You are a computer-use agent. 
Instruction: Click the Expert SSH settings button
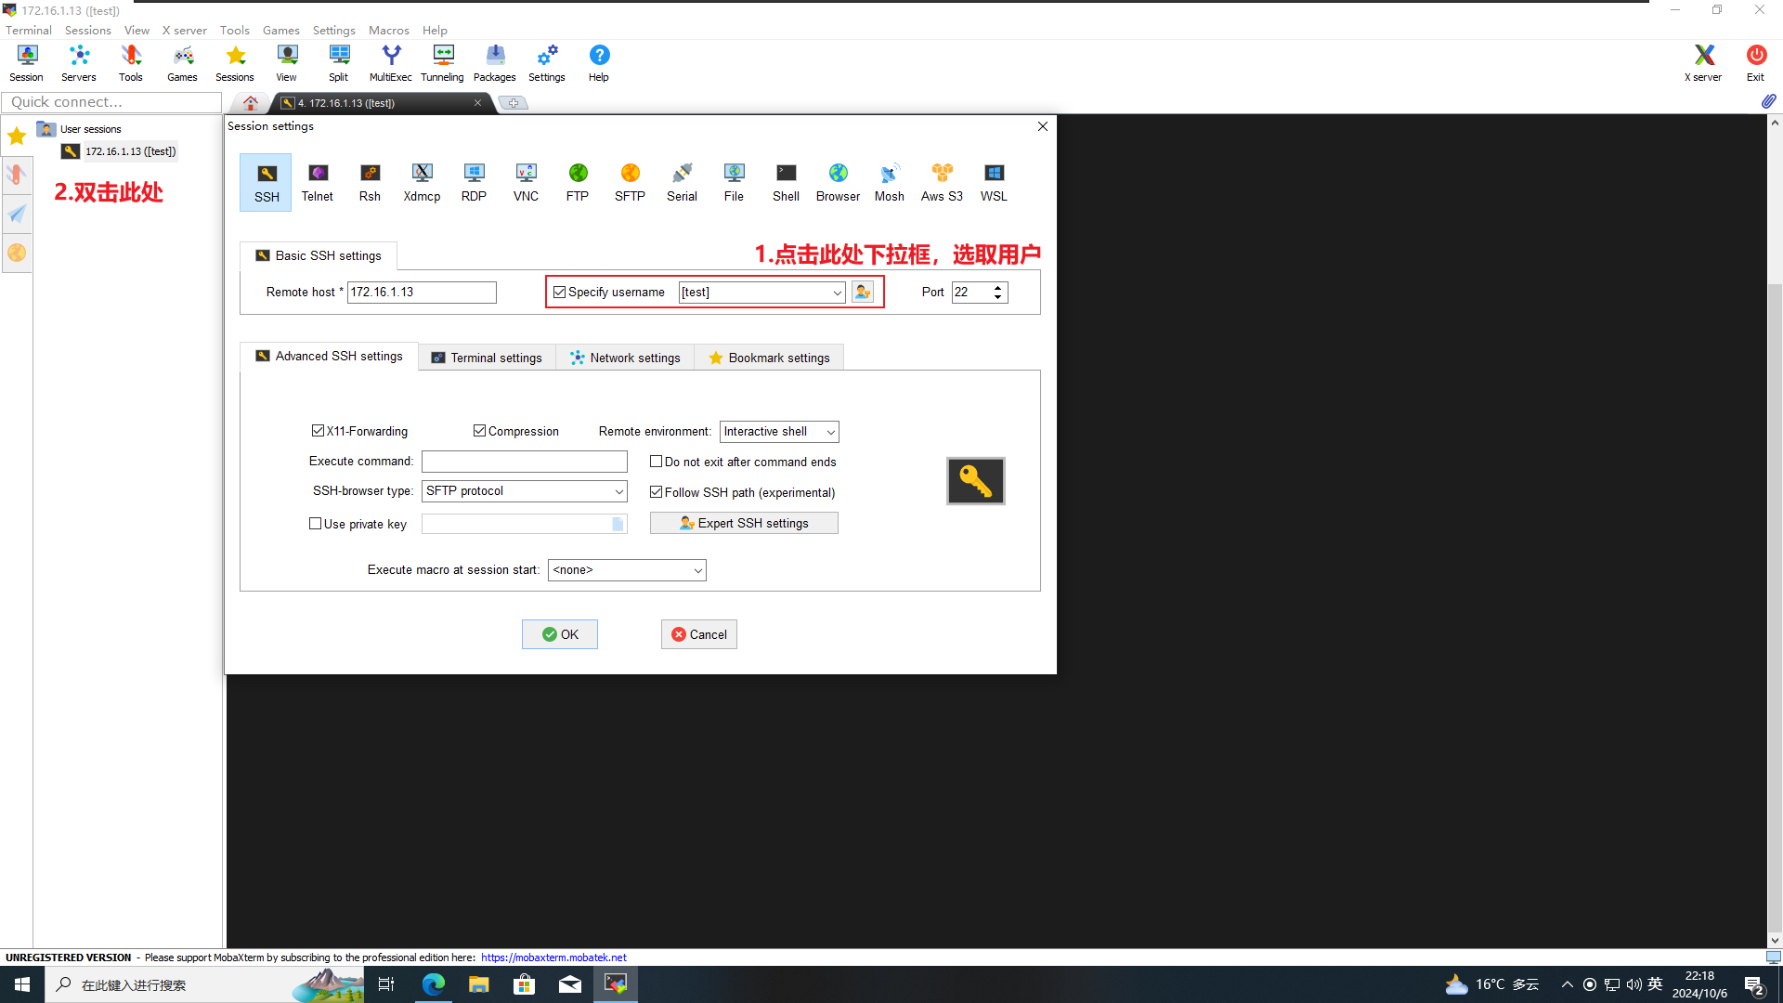744,522
